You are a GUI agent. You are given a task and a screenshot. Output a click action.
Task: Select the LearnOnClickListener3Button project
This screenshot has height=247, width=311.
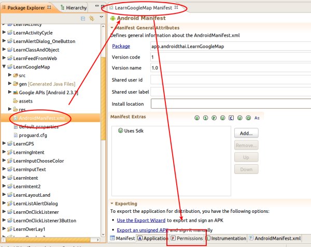point(45,221)
